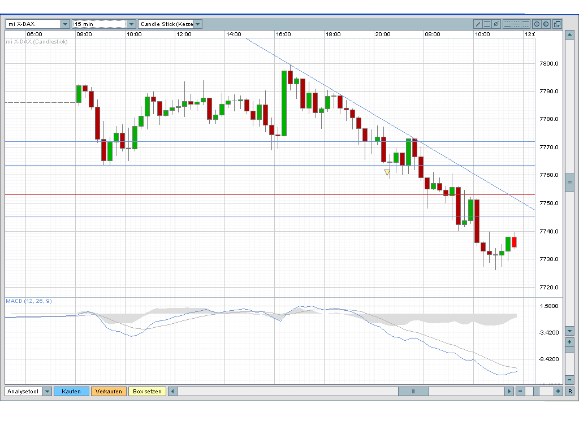Click the vertical scrollbar down arrow

[569, 331]
